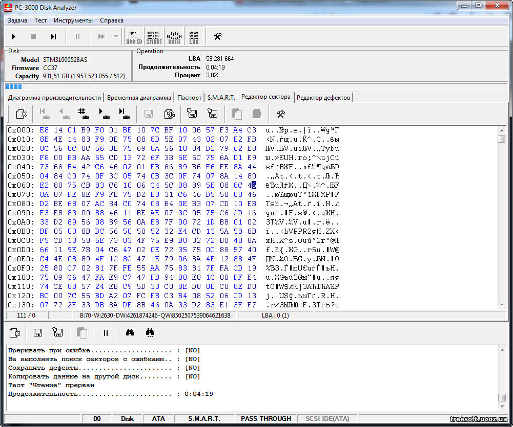Open the Задача menu
This screenshot has width=513, height=427.
[17, 20]
